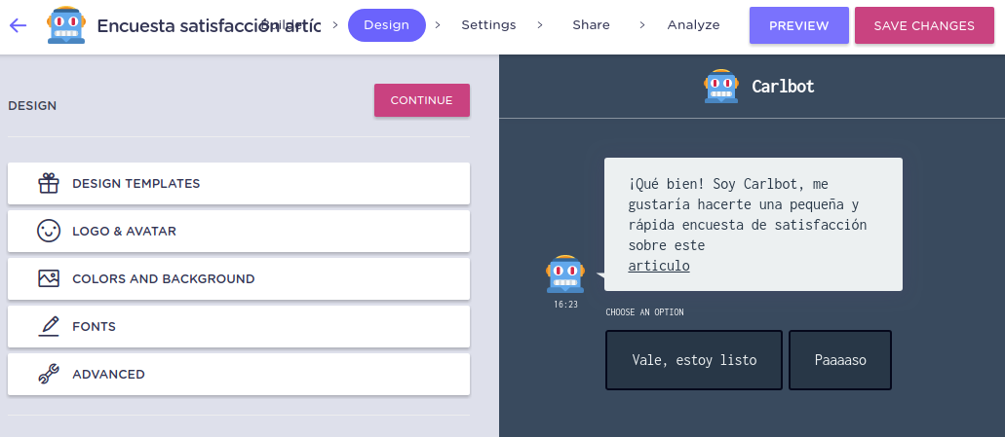
Task: Click the gift icon for Design Templates
Action: coord(49,183)
